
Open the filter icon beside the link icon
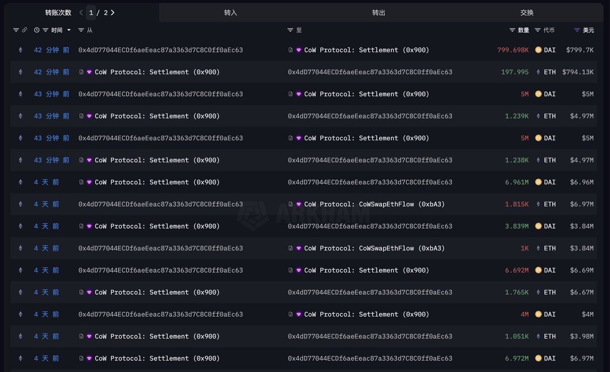click(x=16, y=30)
